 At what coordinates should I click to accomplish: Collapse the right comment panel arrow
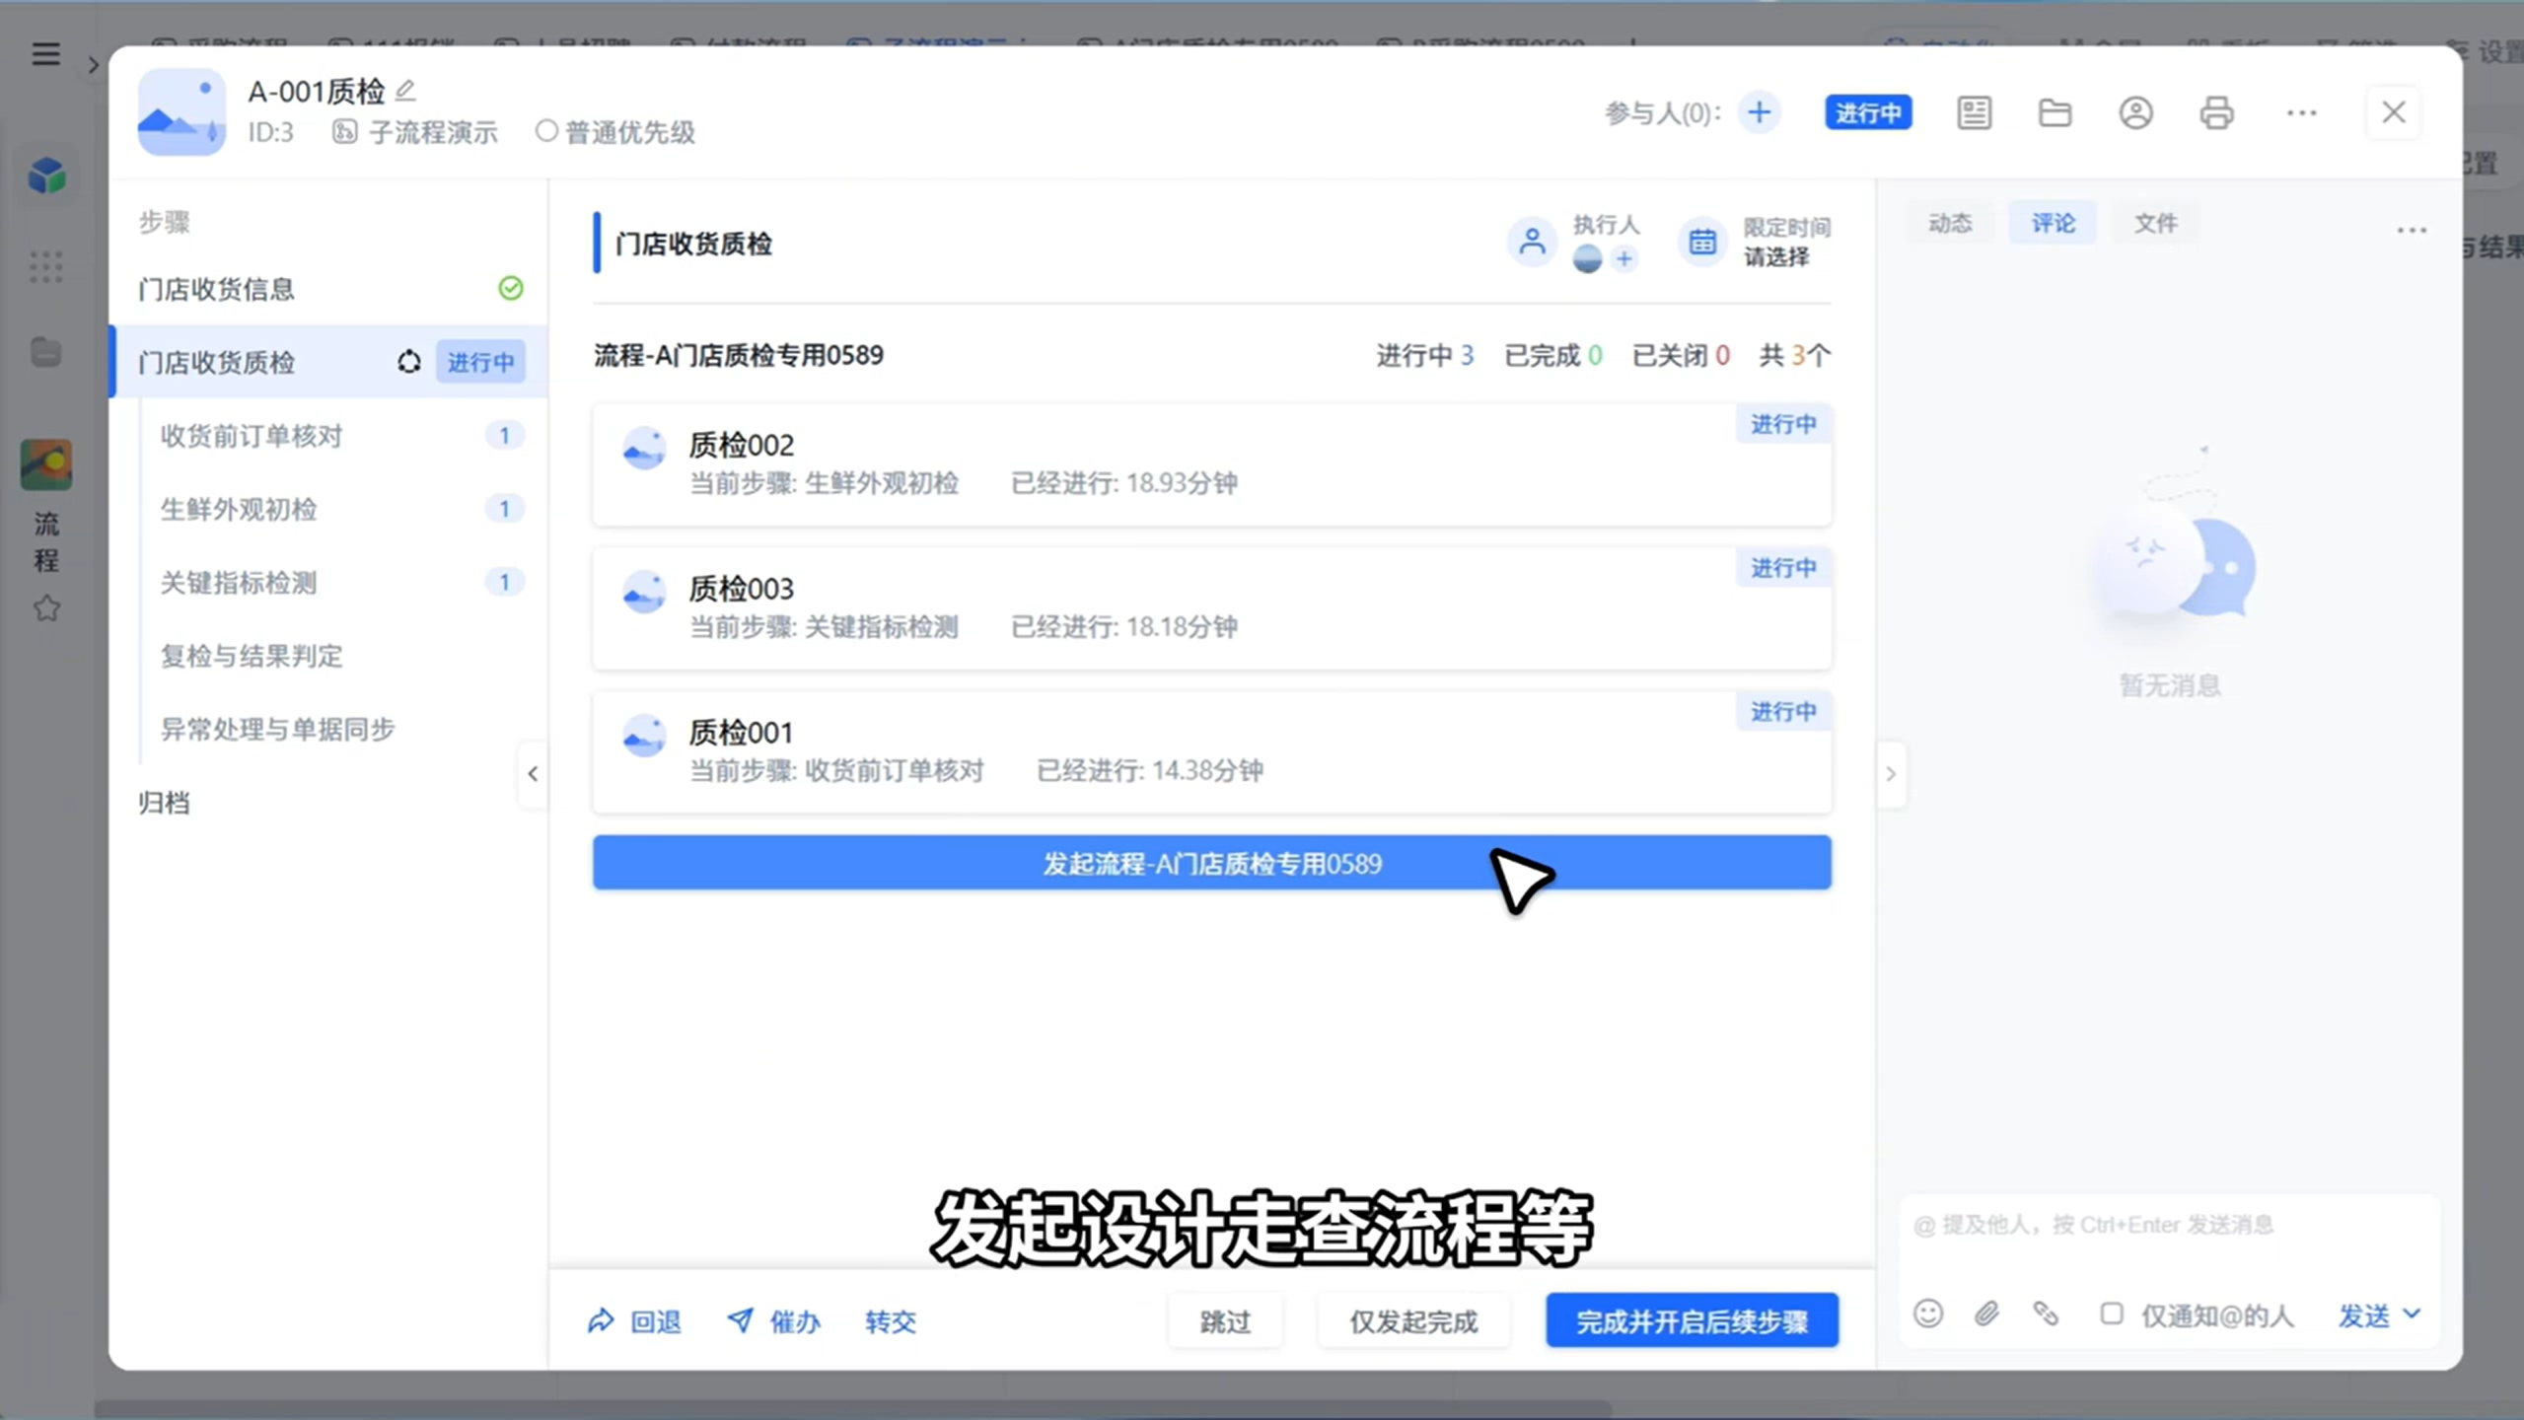click(x=1890, y=774)
